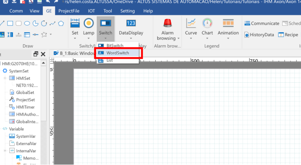The height and width of the screenshot is (165, 301).
Task: Select the Ellipse draw tool
Action: pos(27,23)
